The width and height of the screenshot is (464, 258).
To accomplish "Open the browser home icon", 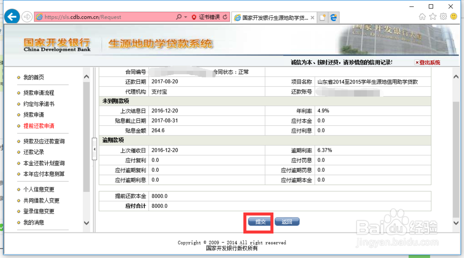I will click(x=422, y=17).
